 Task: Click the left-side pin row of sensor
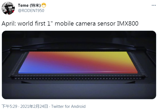pyautogui.click(x=18, y=64)
